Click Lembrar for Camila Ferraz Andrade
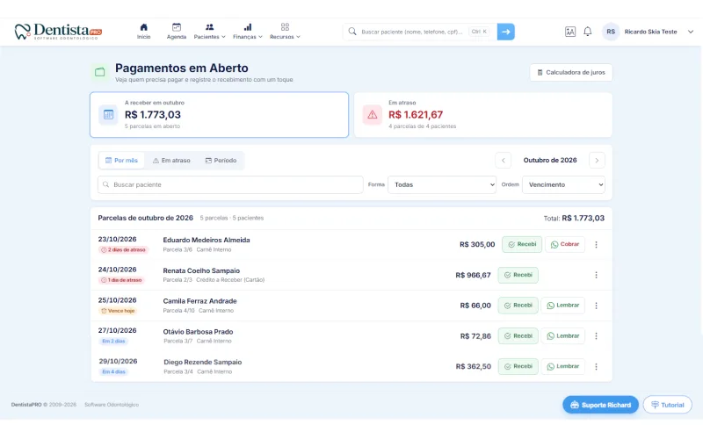Viewport: 703px width, 439px height. (x=563, y=306)
